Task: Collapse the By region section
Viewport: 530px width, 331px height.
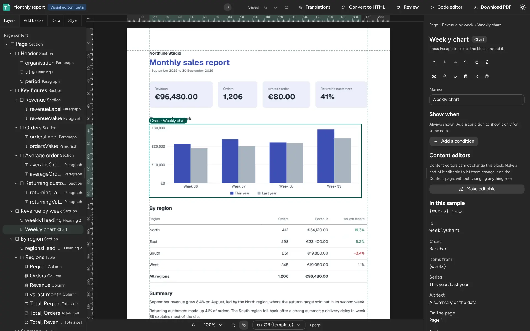Action: [x=11, y=239]
